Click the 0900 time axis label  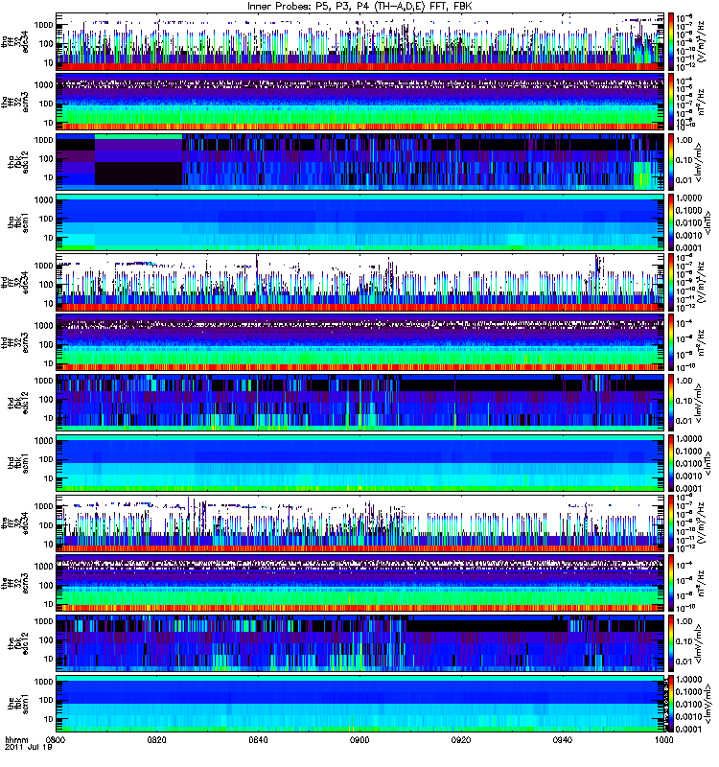[x=359, y=739]
